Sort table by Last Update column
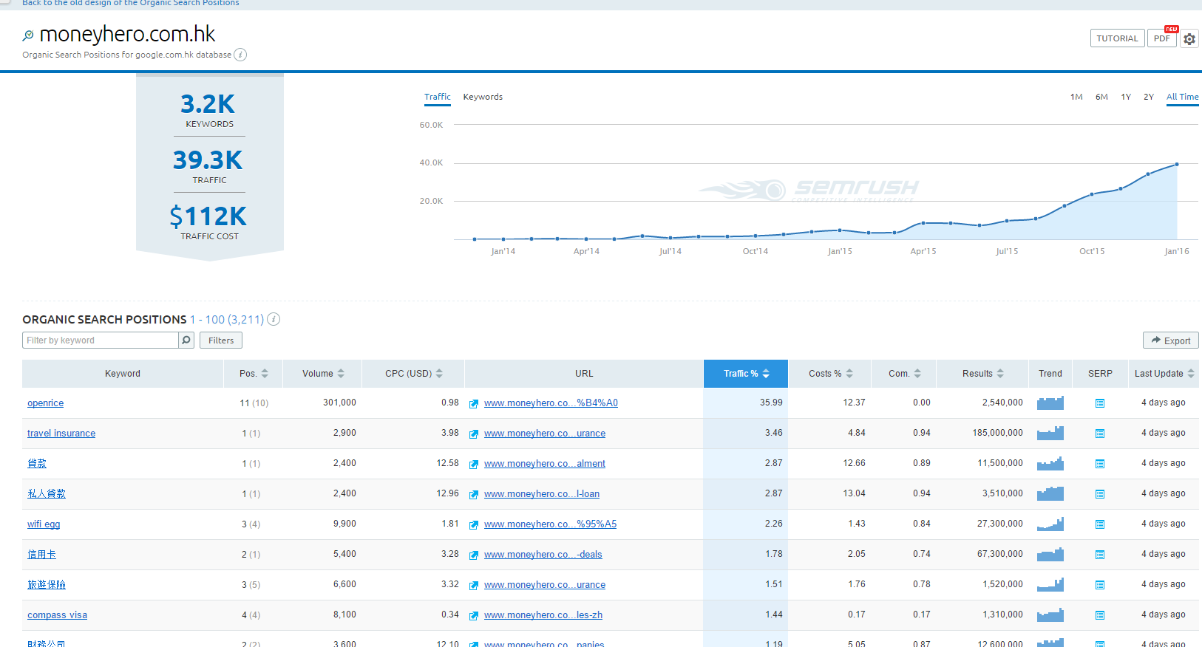 point(1164,374)
